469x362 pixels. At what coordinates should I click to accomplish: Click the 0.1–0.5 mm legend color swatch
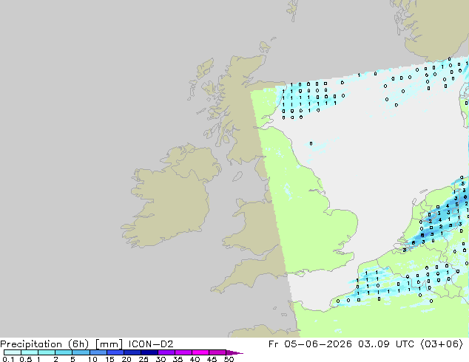pos(13,352)
